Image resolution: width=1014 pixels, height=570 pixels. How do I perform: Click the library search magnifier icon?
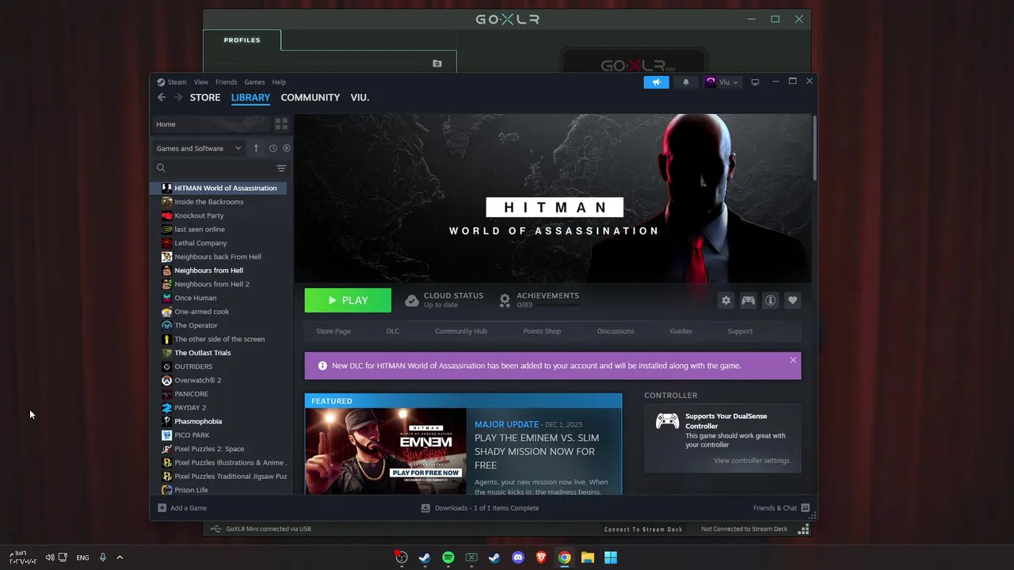161,168
